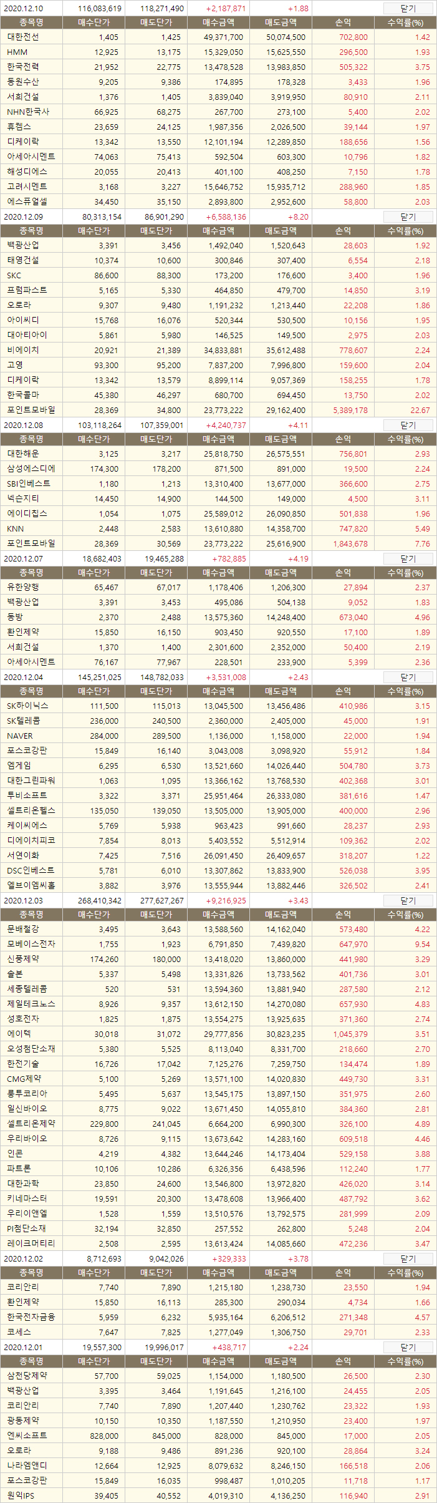This screenshot has height=1503, width=437.
Task: Click the 원익IPS stock name
Action: (22, 1496)
